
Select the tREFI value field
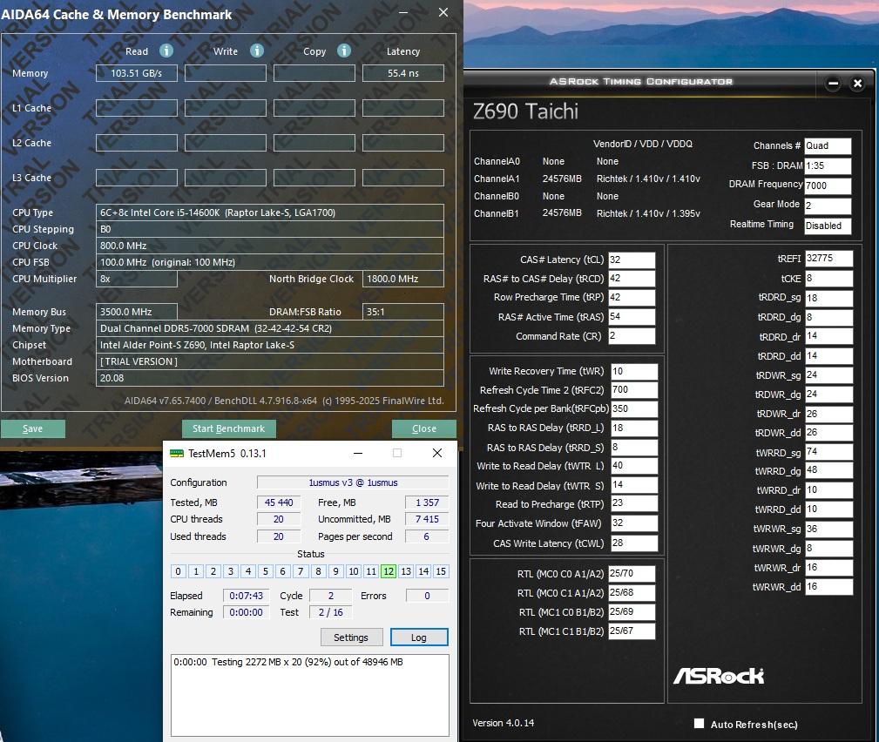pyautogui.click(x=828, y=259)
